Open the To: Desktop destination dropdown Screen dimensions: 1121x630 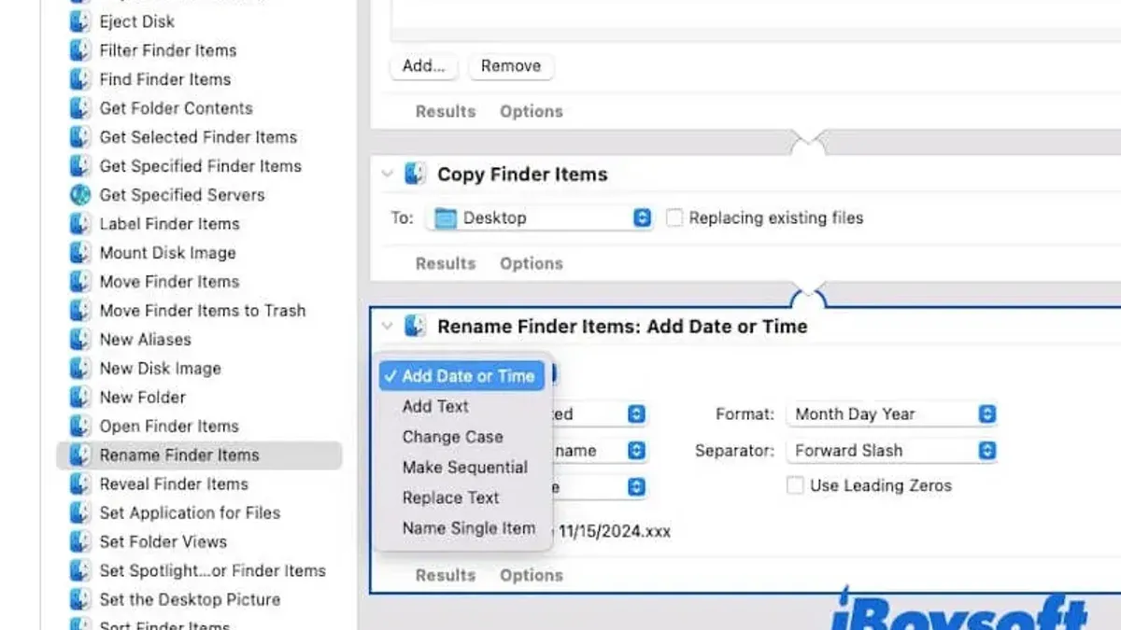click(539, 218)
